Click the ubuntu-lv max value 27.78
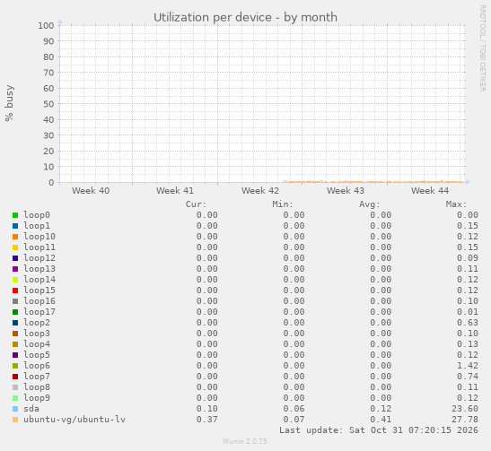491x451 pixels. [x=465, y=420]
